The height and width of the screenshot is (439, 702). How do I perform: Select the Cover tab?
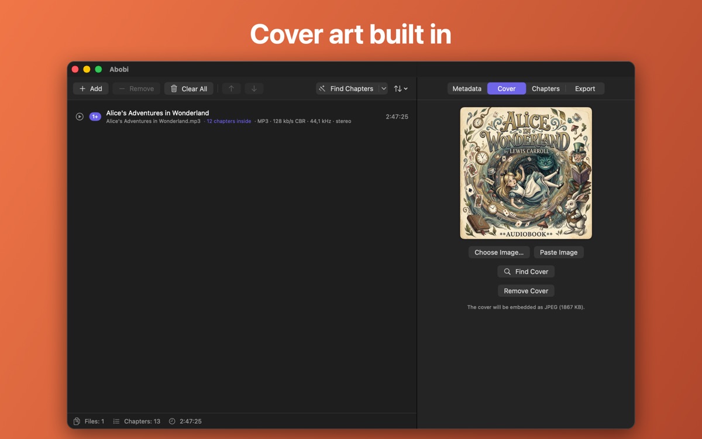click(507, 88)
